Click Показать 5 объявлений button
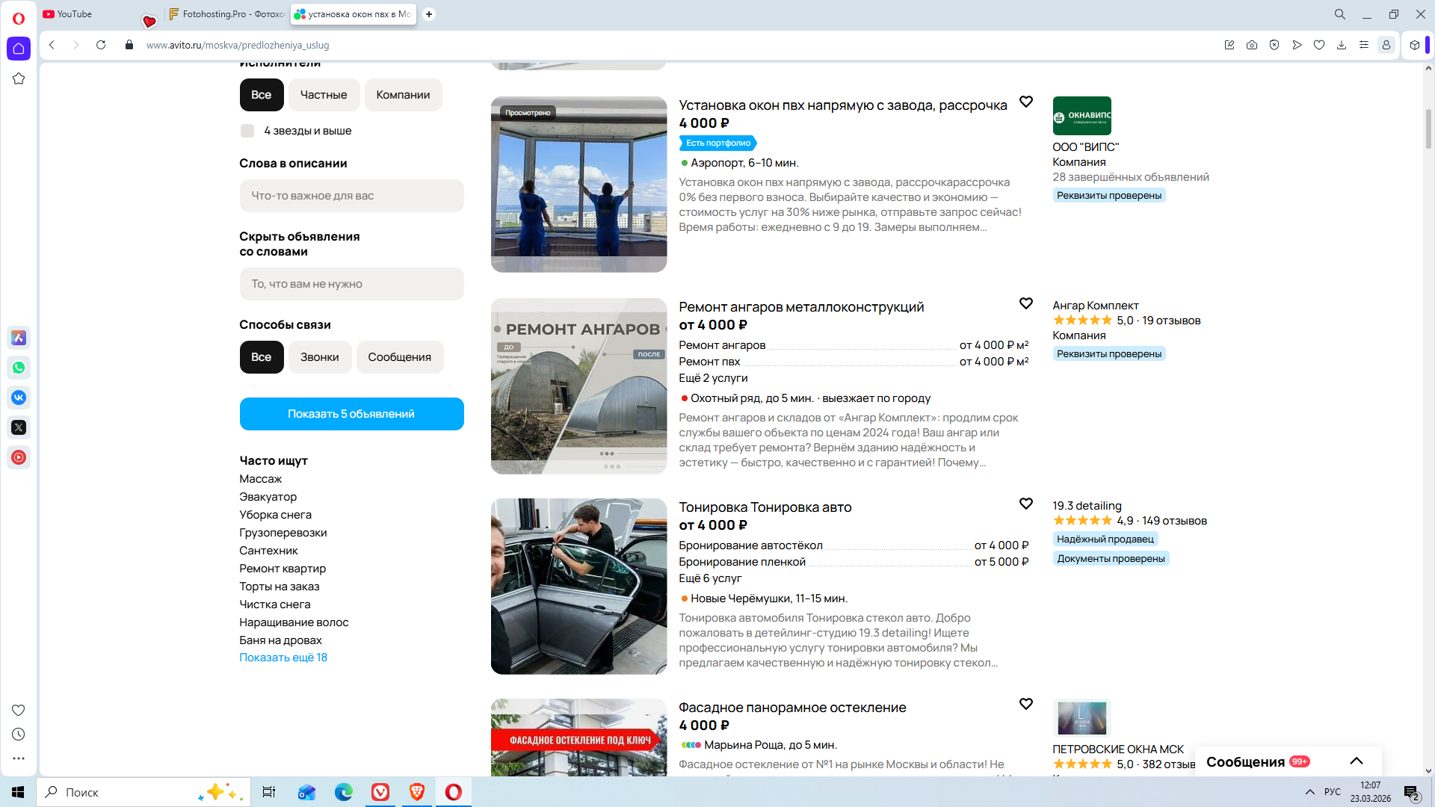The height and width of the screenshot is (807, 1435). [x=351, y=414]
